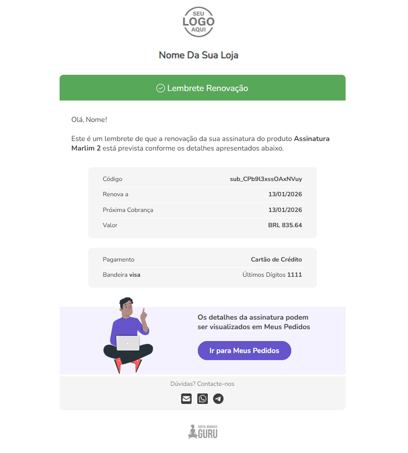Click the 'Cartão de Crédito' payment label
The width and height of the screenshot is (408, 453).
pos(276,259)
